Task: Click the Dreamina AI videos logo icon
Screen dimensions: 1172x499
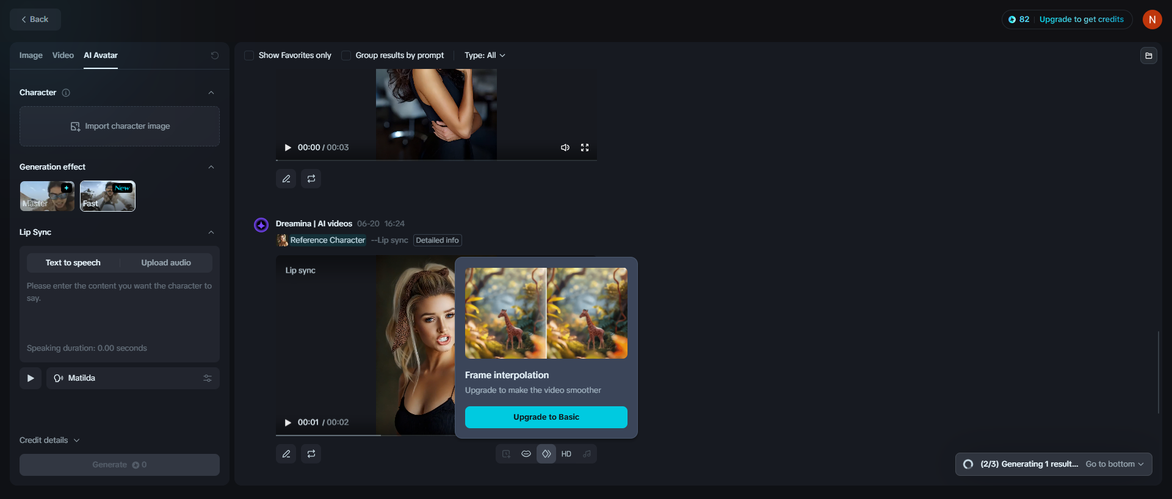Action: point(261,225)
